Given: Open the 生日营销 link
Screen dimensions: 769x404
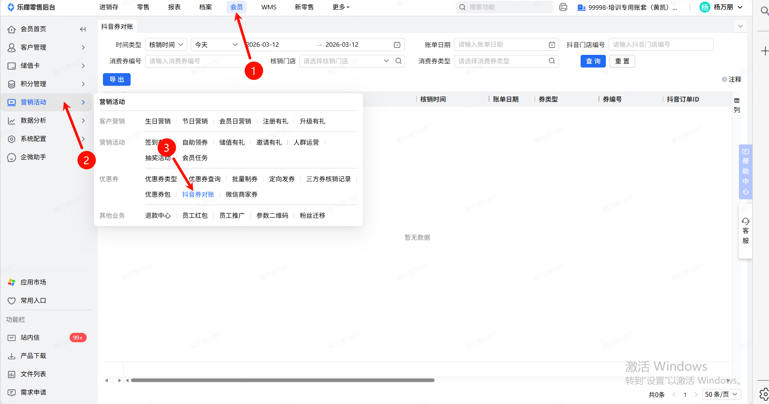Looking at the screenshot, I should tap(158, 122).
